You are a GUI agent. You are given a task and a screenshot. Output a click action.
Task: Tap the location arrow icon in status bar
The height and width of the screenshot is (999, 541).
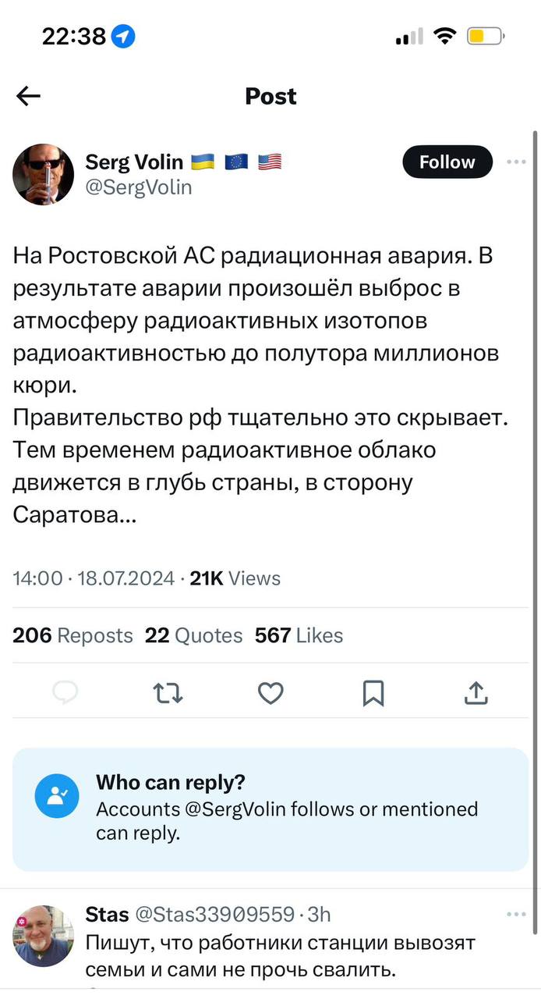point(124,36)
